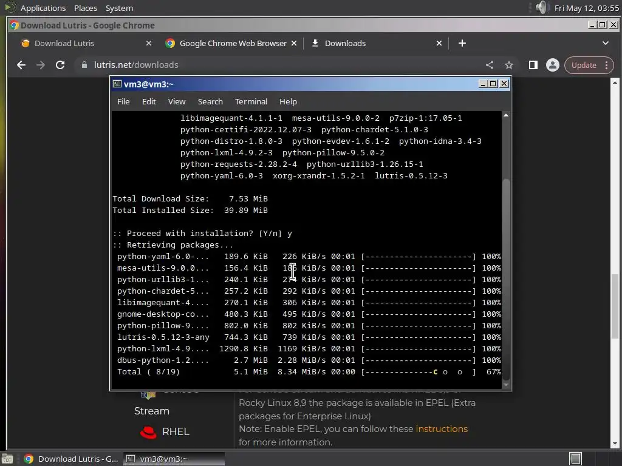Bookmark this page with star icon
The height and width of the screenshot is (466, 622).
tap(509, 65)
